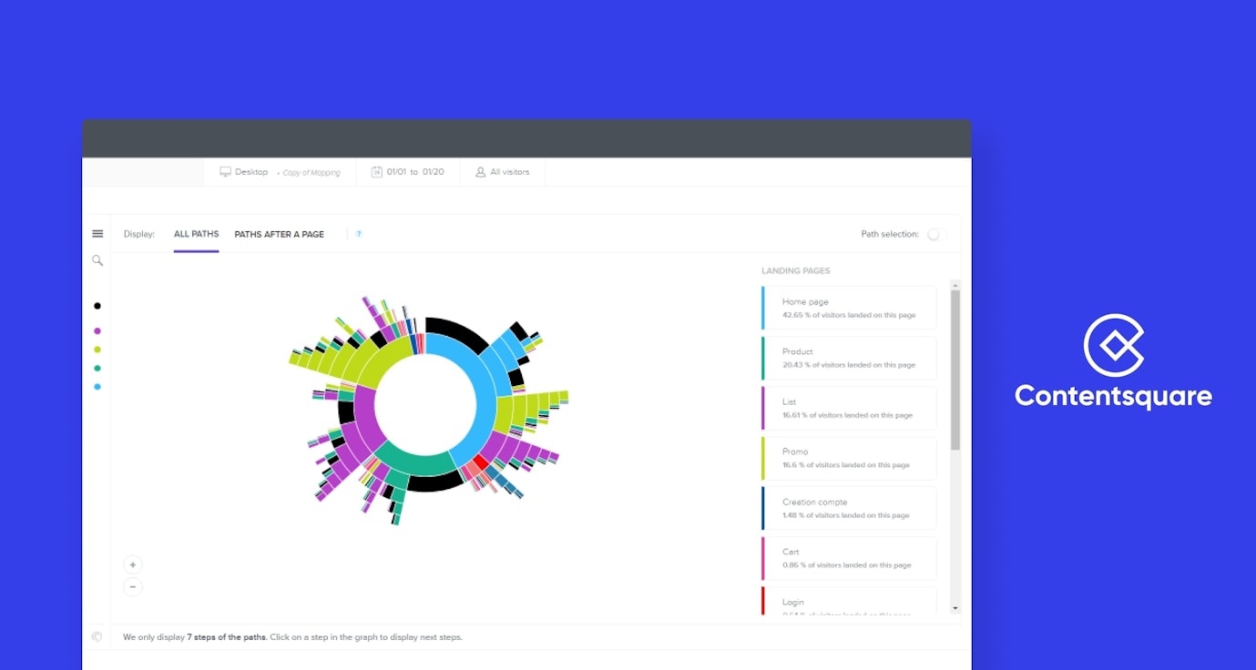Click the zoom out minus control
Screen dimensions: 1256x670
(133, 586)
